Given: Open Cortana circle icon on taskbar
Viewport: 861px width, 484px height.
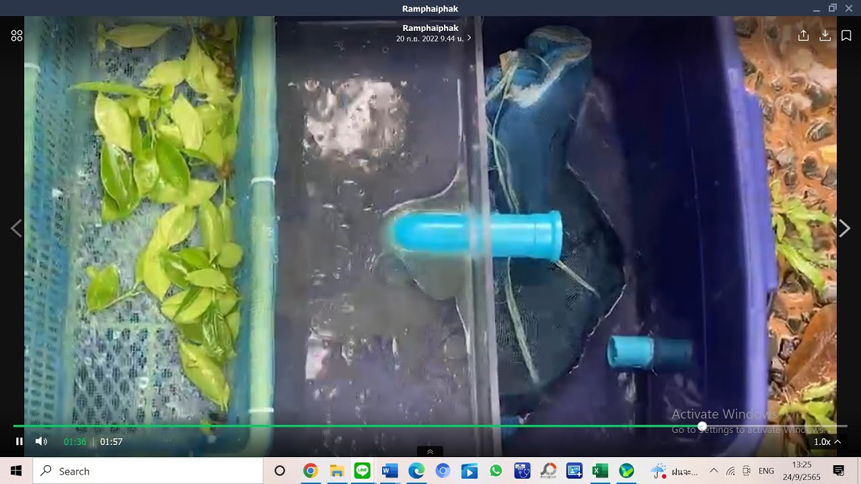Looking at the screenshot, I should (x=280, y=471).
